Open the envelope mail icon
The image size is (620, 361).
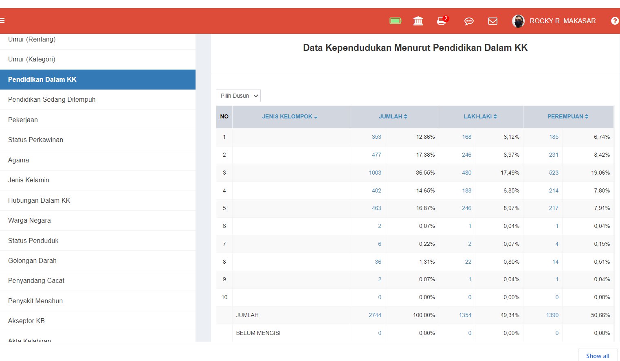click(x=493, y=21)
